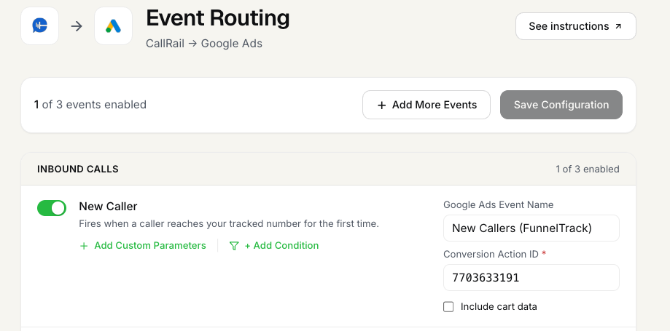Check Include cart data checkbox
This screenshot has width=670, height=331.
[x=448, y=307]
